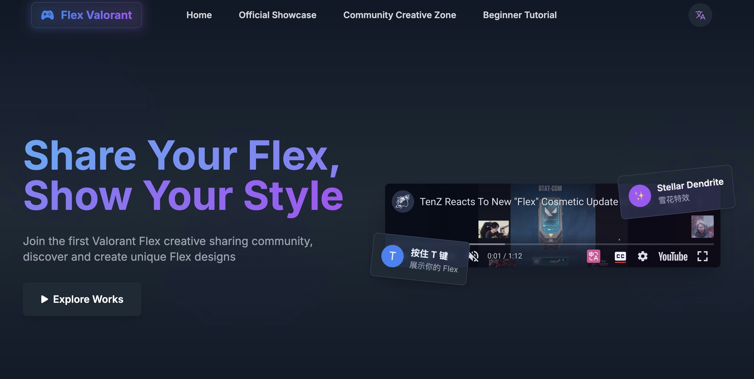754x379 pixels.
Task: Click the 0:01 / 1:12 video time display
Action: (505, 256)
